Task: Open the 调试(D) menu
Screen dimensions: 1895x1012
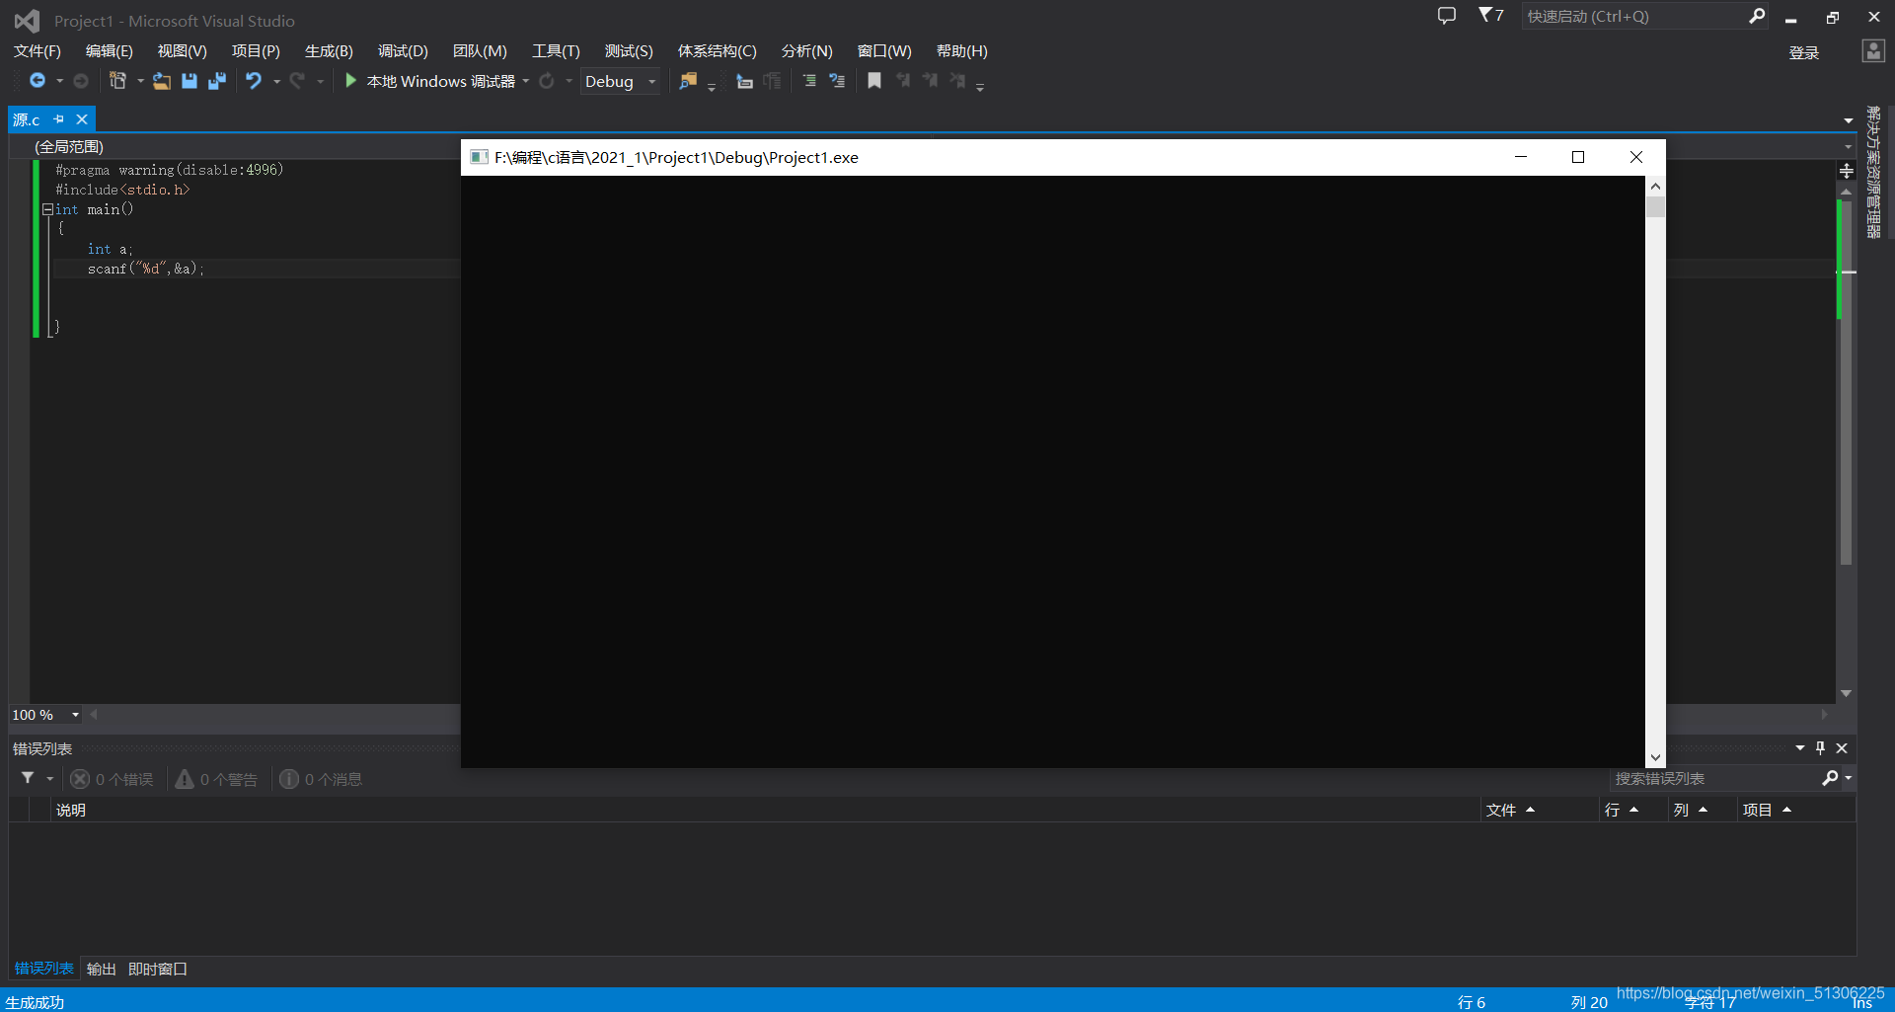Action: point(403,51)
